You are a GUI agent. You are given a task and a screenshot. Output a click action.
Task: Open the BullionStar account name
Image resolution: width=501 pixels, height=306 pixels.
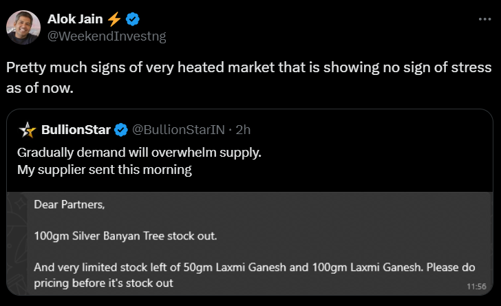pos(76,129)
